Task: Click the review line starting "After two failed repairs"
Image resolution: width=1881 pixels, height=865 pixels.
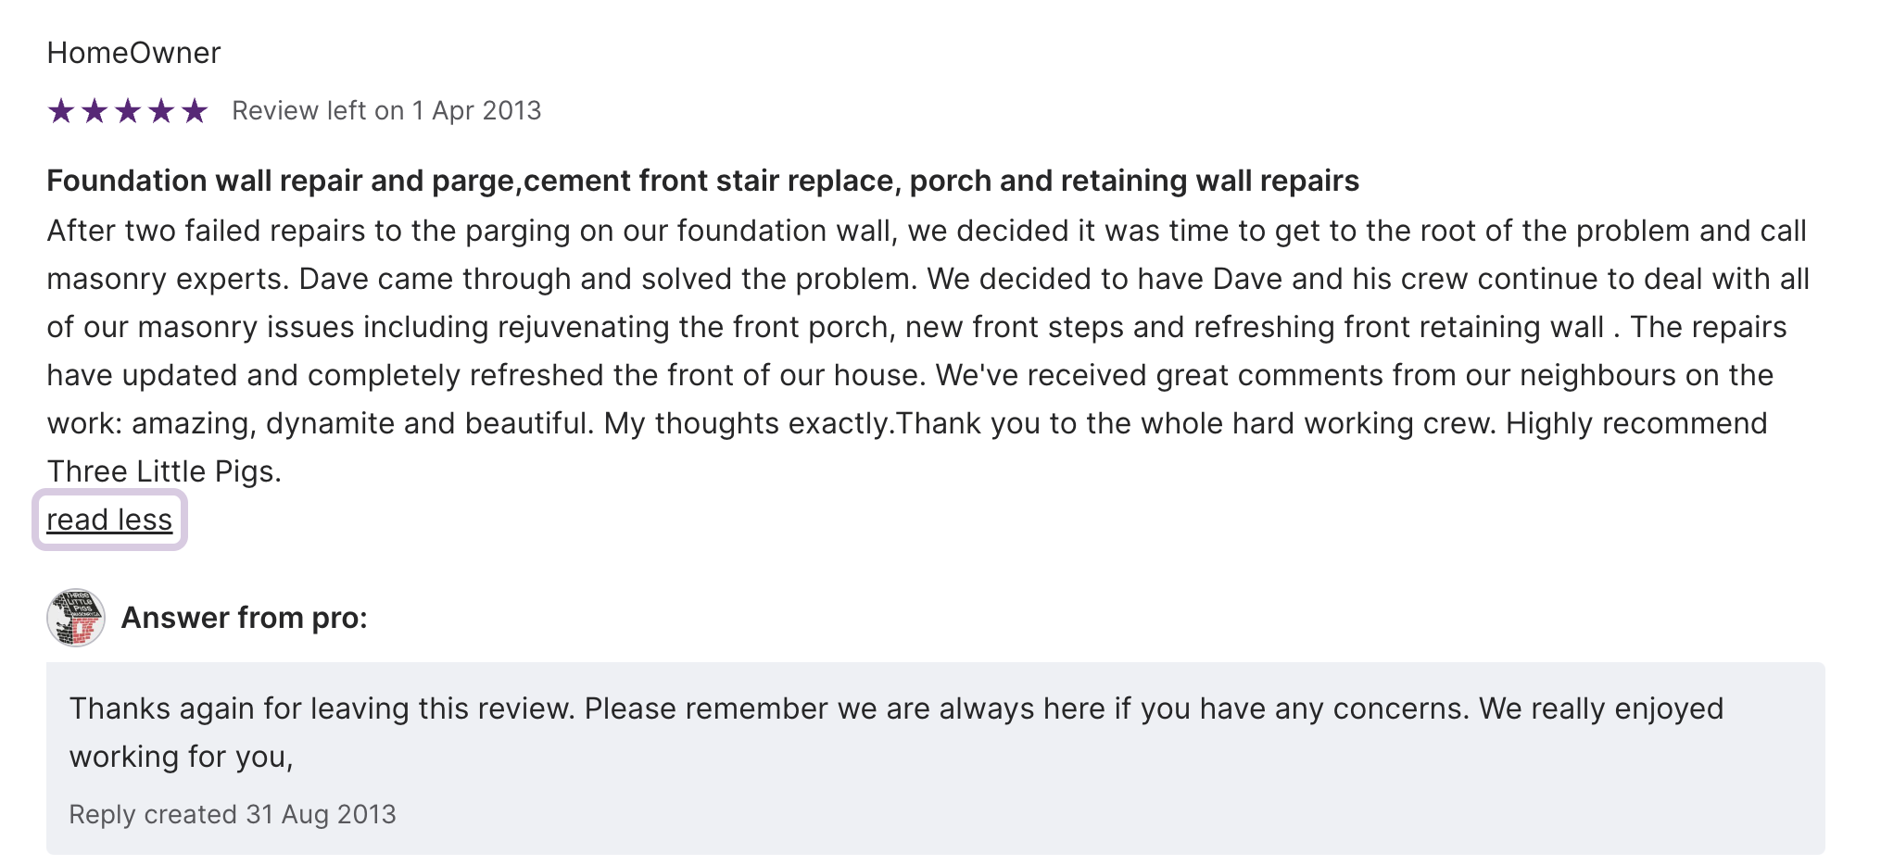Action: (927, 231)
